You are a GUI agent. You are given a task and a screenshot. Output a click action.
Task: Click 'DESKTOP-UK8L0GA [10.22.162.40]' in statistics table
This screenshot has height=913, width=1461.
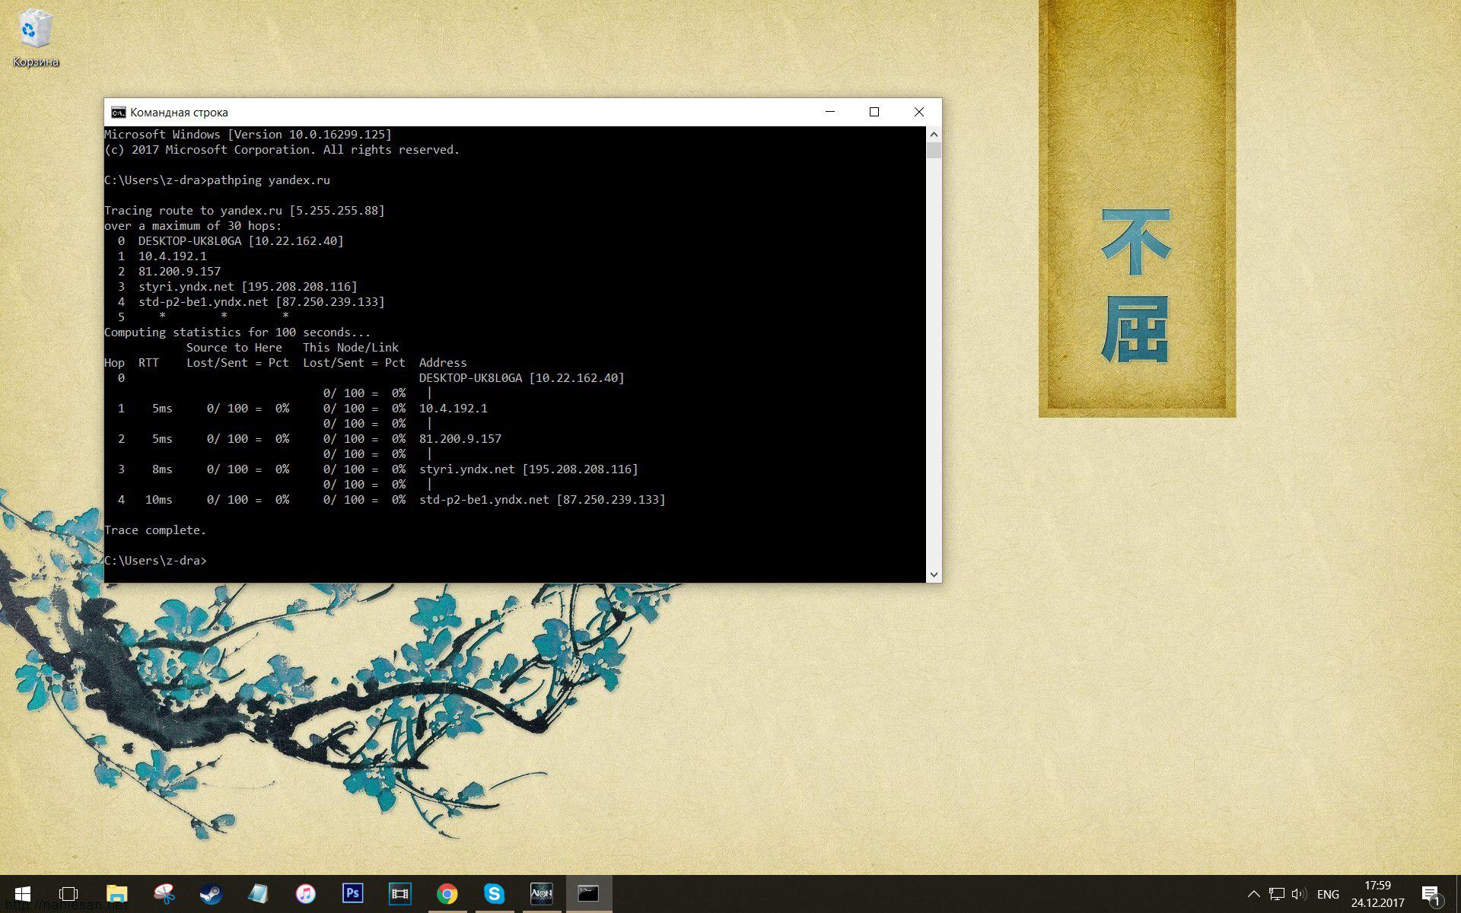pyautogui.click(x=522, y=378)
